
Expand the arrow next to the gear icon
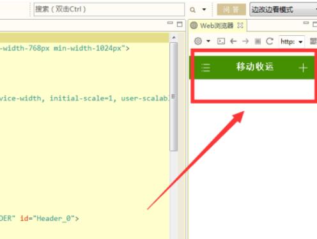coord(208,41)
